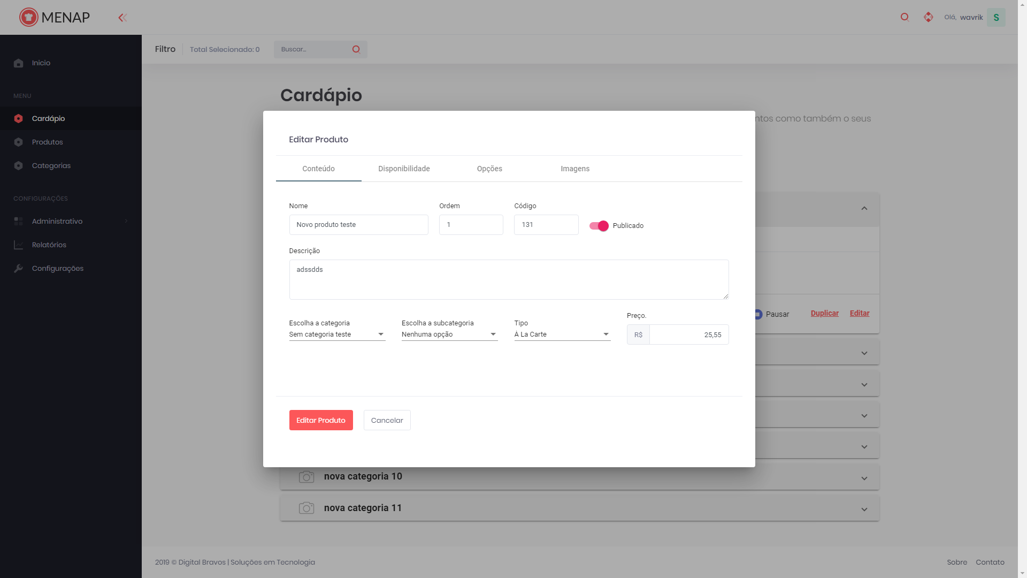Open the user avatar S badge
The image size is (1027, 578).
pos(996,17)
